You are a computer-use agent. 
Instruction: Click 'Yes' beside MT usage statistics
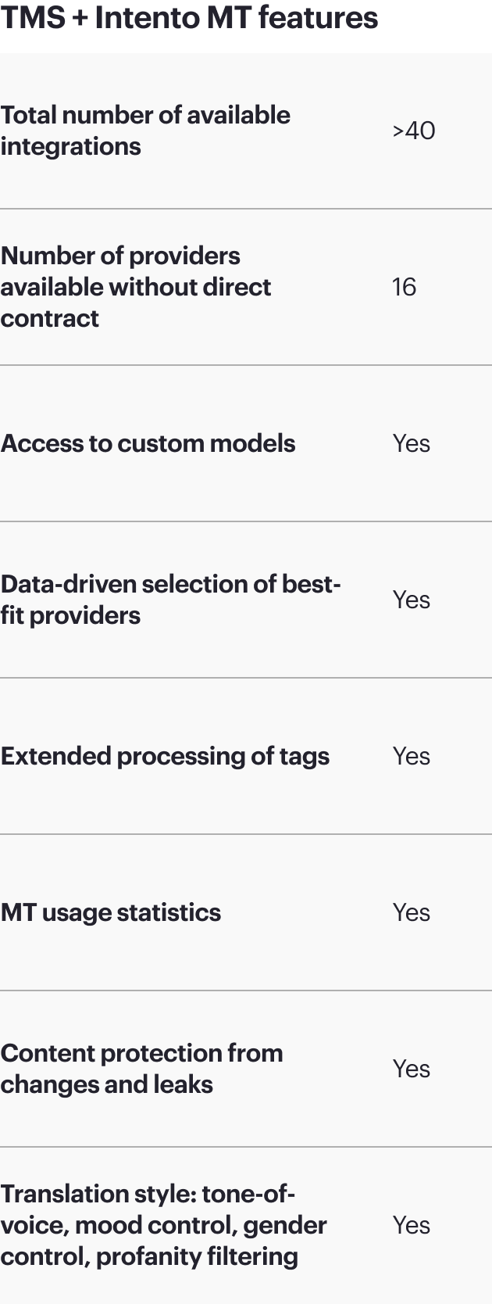click(x=412, y=912)
